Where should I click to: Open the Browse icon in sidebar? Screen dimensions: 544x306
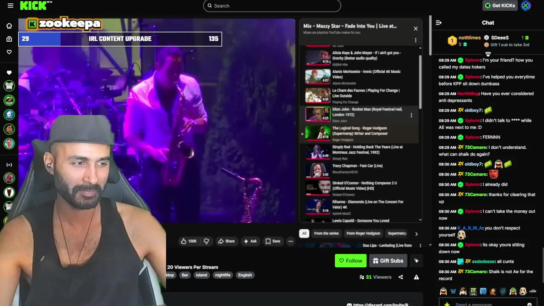coord(9,39)
